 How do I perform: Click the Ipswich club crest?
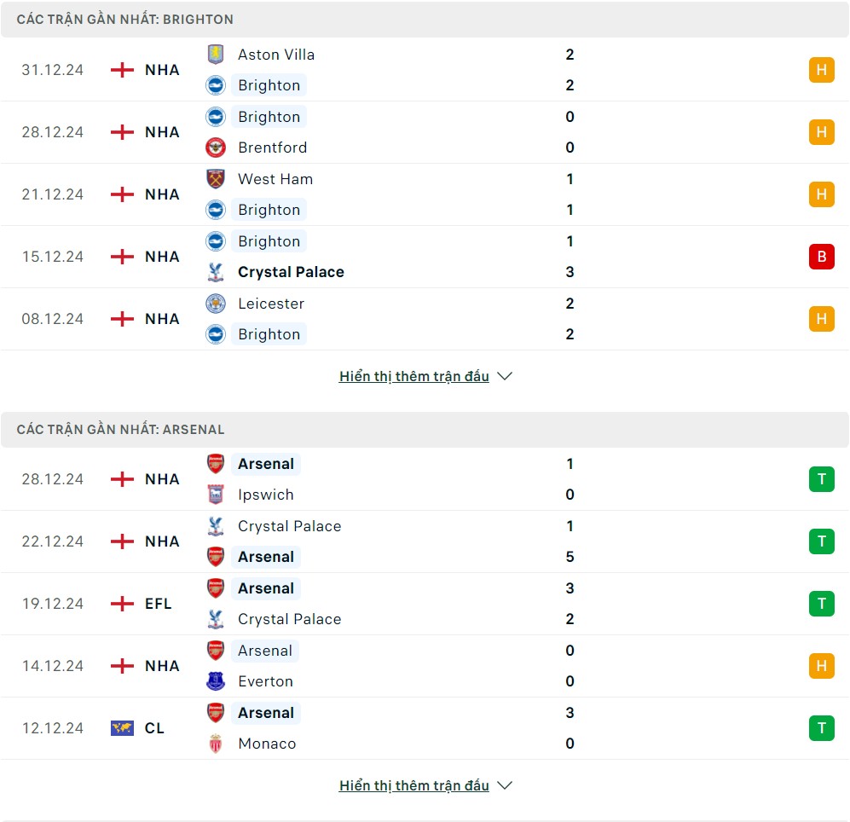(216, 495)
